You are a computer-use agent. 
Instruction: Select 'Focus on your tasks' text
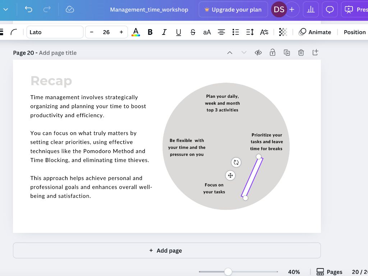(214, 188)
